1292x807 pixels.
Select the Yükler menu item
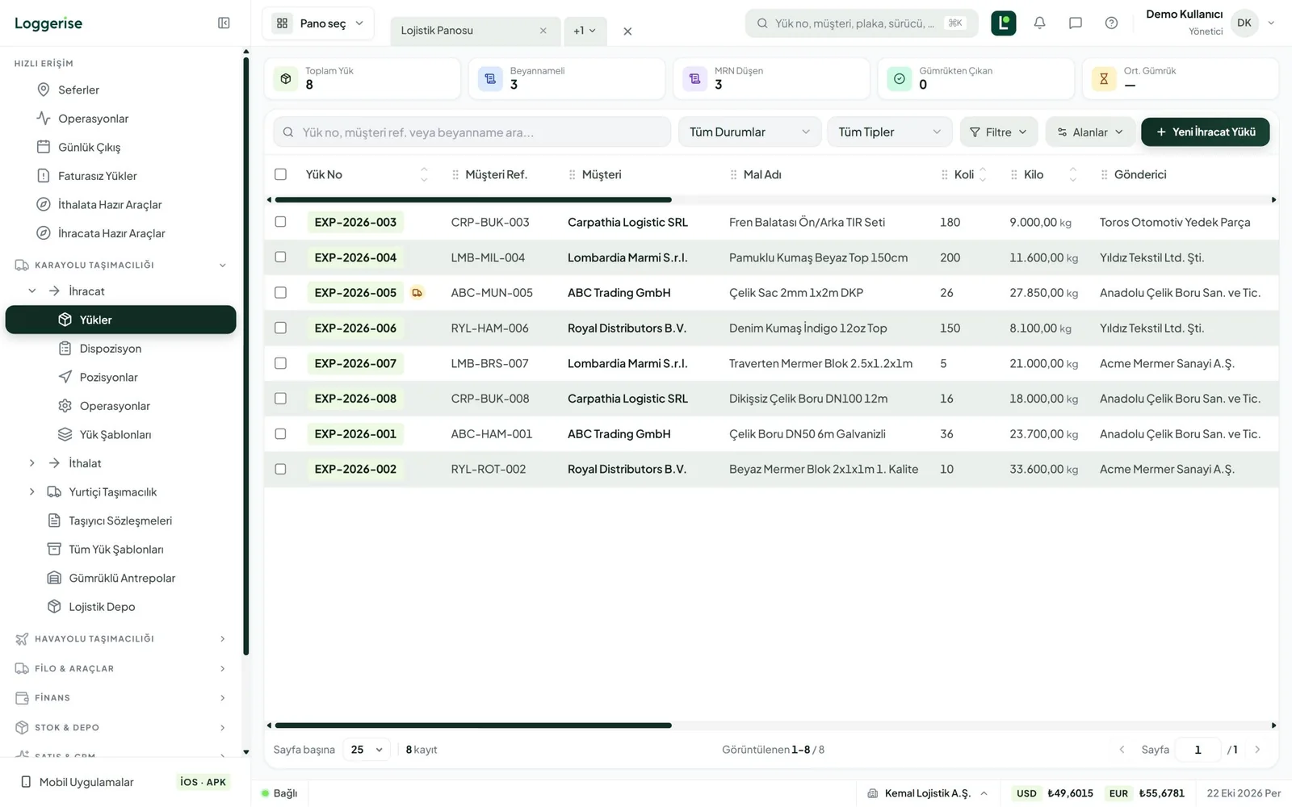click(121, 320)
